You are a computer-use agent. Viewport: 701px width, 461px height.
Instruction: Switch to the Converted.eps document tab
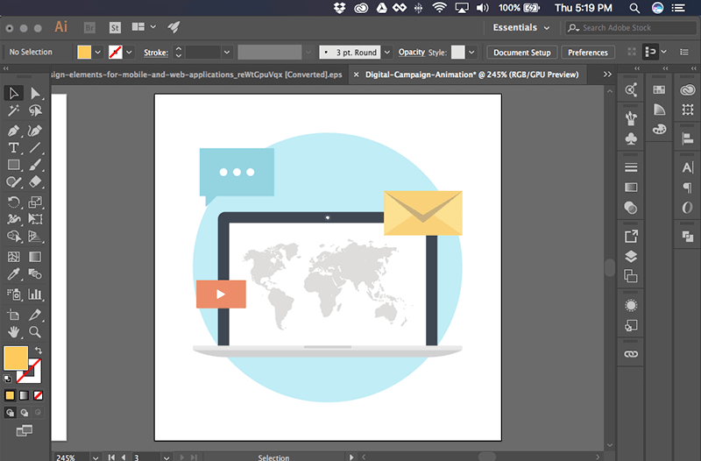(x=196, y=74)
